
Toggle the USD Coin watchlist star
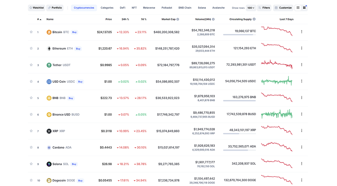(x=31, y=81)
